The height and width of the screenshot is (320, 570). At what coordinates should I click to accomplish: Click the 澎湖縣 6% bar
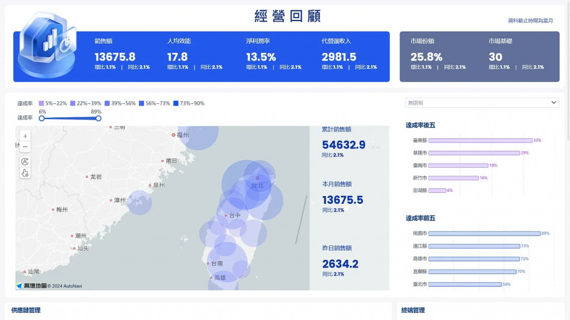click(437, 191)
